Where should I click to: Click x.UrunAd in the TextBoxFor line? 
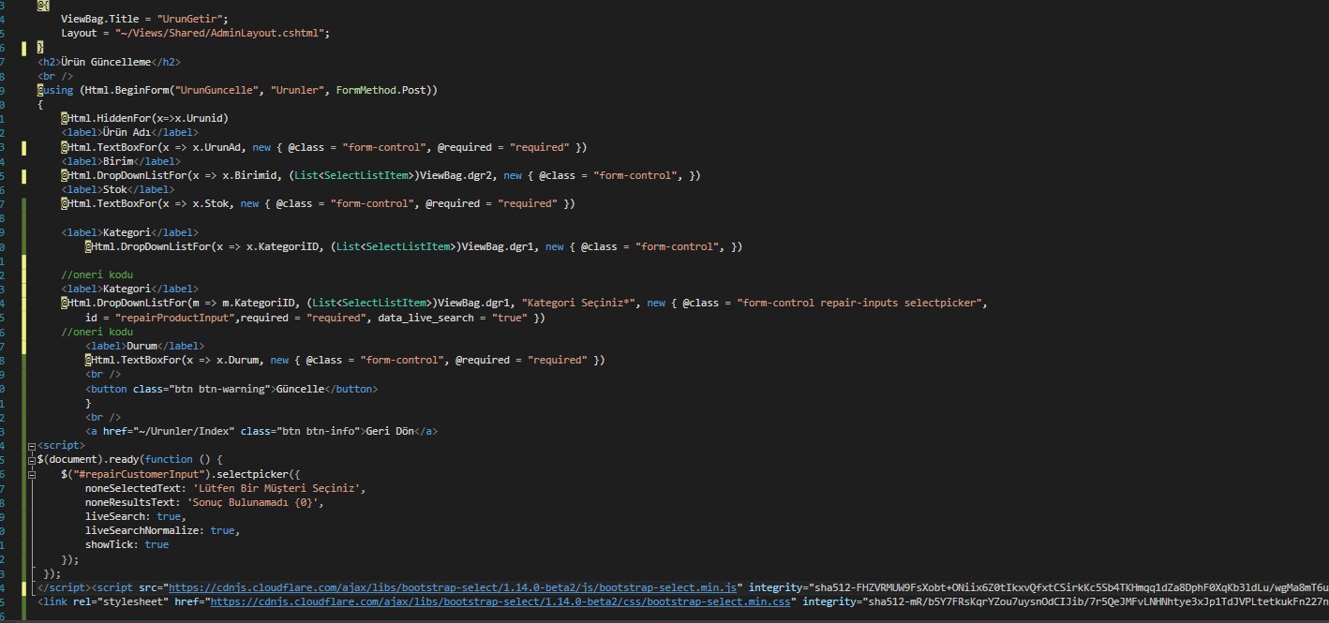coord(217,147)
